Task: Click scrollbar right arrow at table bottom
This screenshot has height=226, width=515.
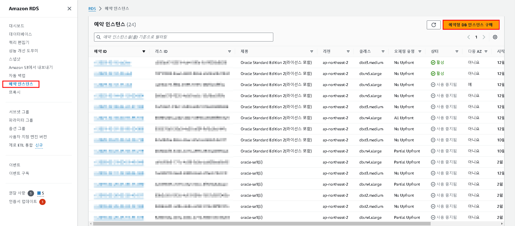Action: point(502,224)
